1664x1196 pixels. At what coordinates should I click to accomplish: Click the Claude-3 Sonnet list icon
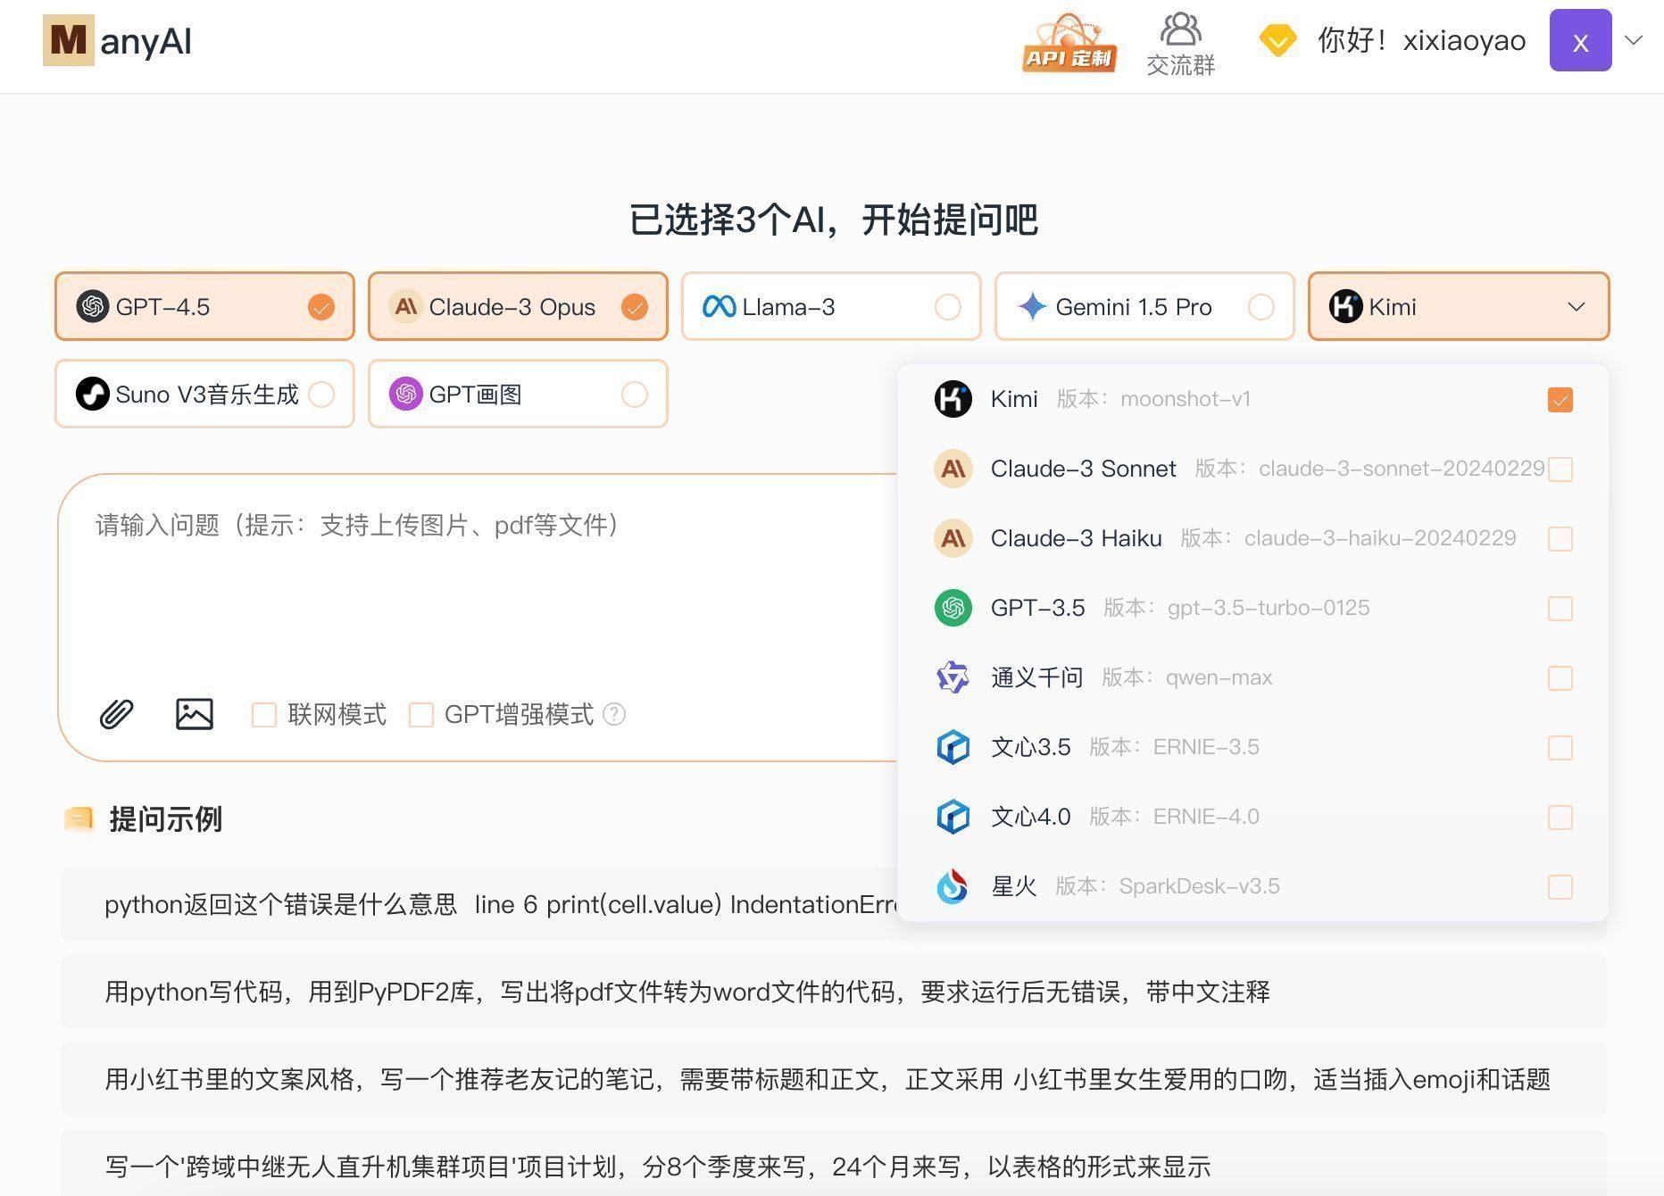coord(953,469)
